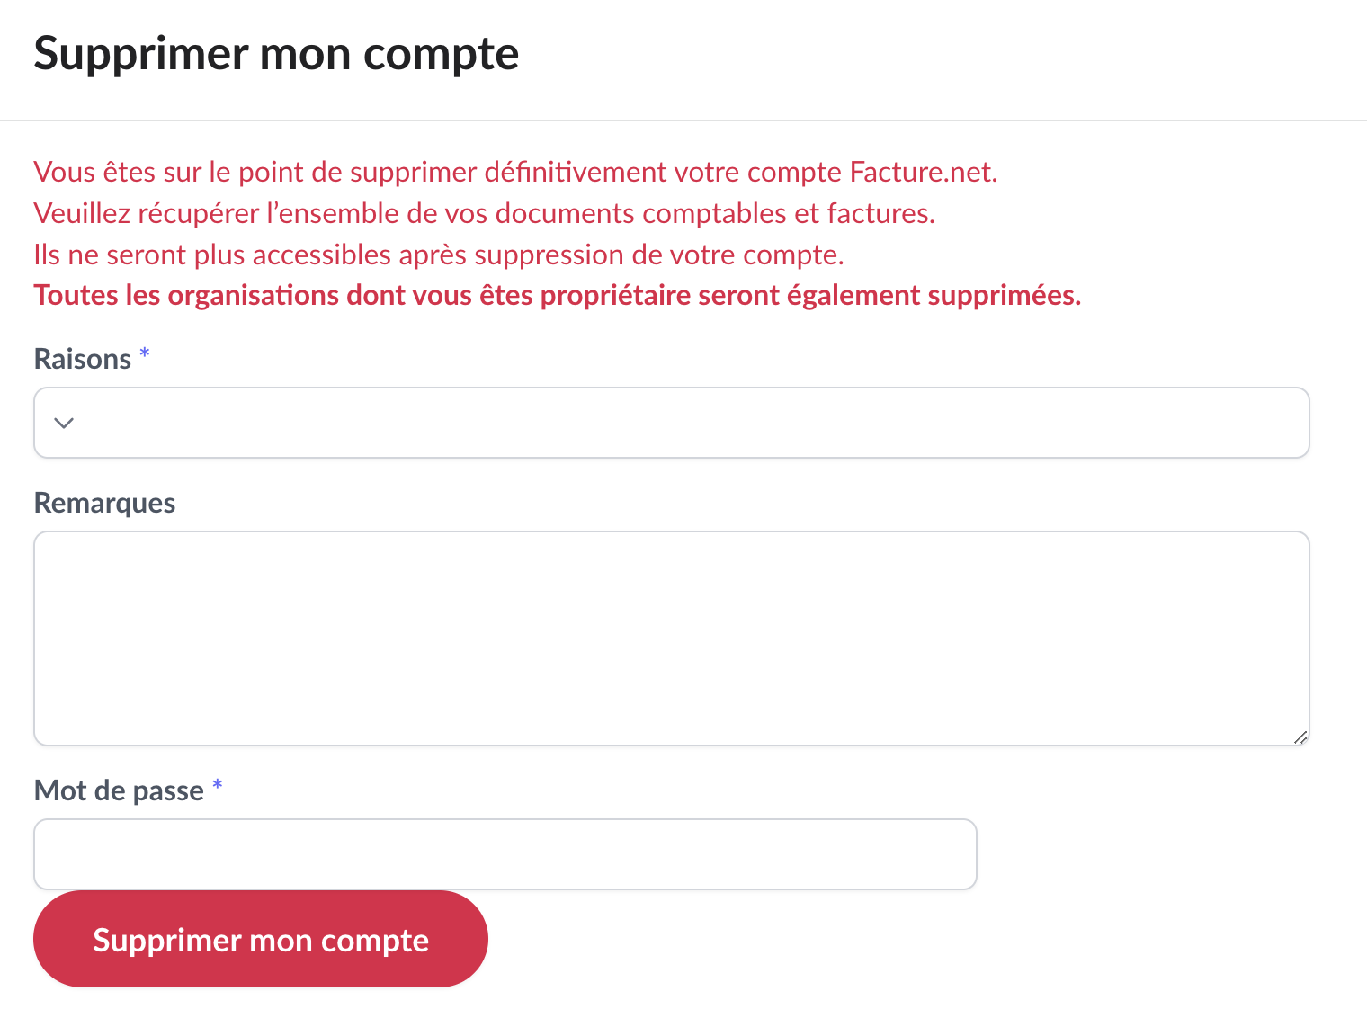Open the Raisons dropdown
This screenshot has width=1367, height=1036.
pyautogui.click(x=671, y=423)
